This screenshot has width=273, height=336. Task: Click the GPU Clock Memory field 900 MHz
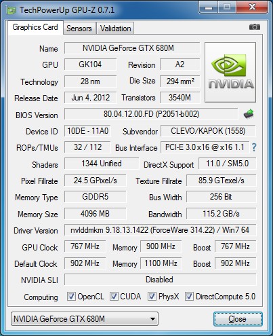[x=161, y=246]
